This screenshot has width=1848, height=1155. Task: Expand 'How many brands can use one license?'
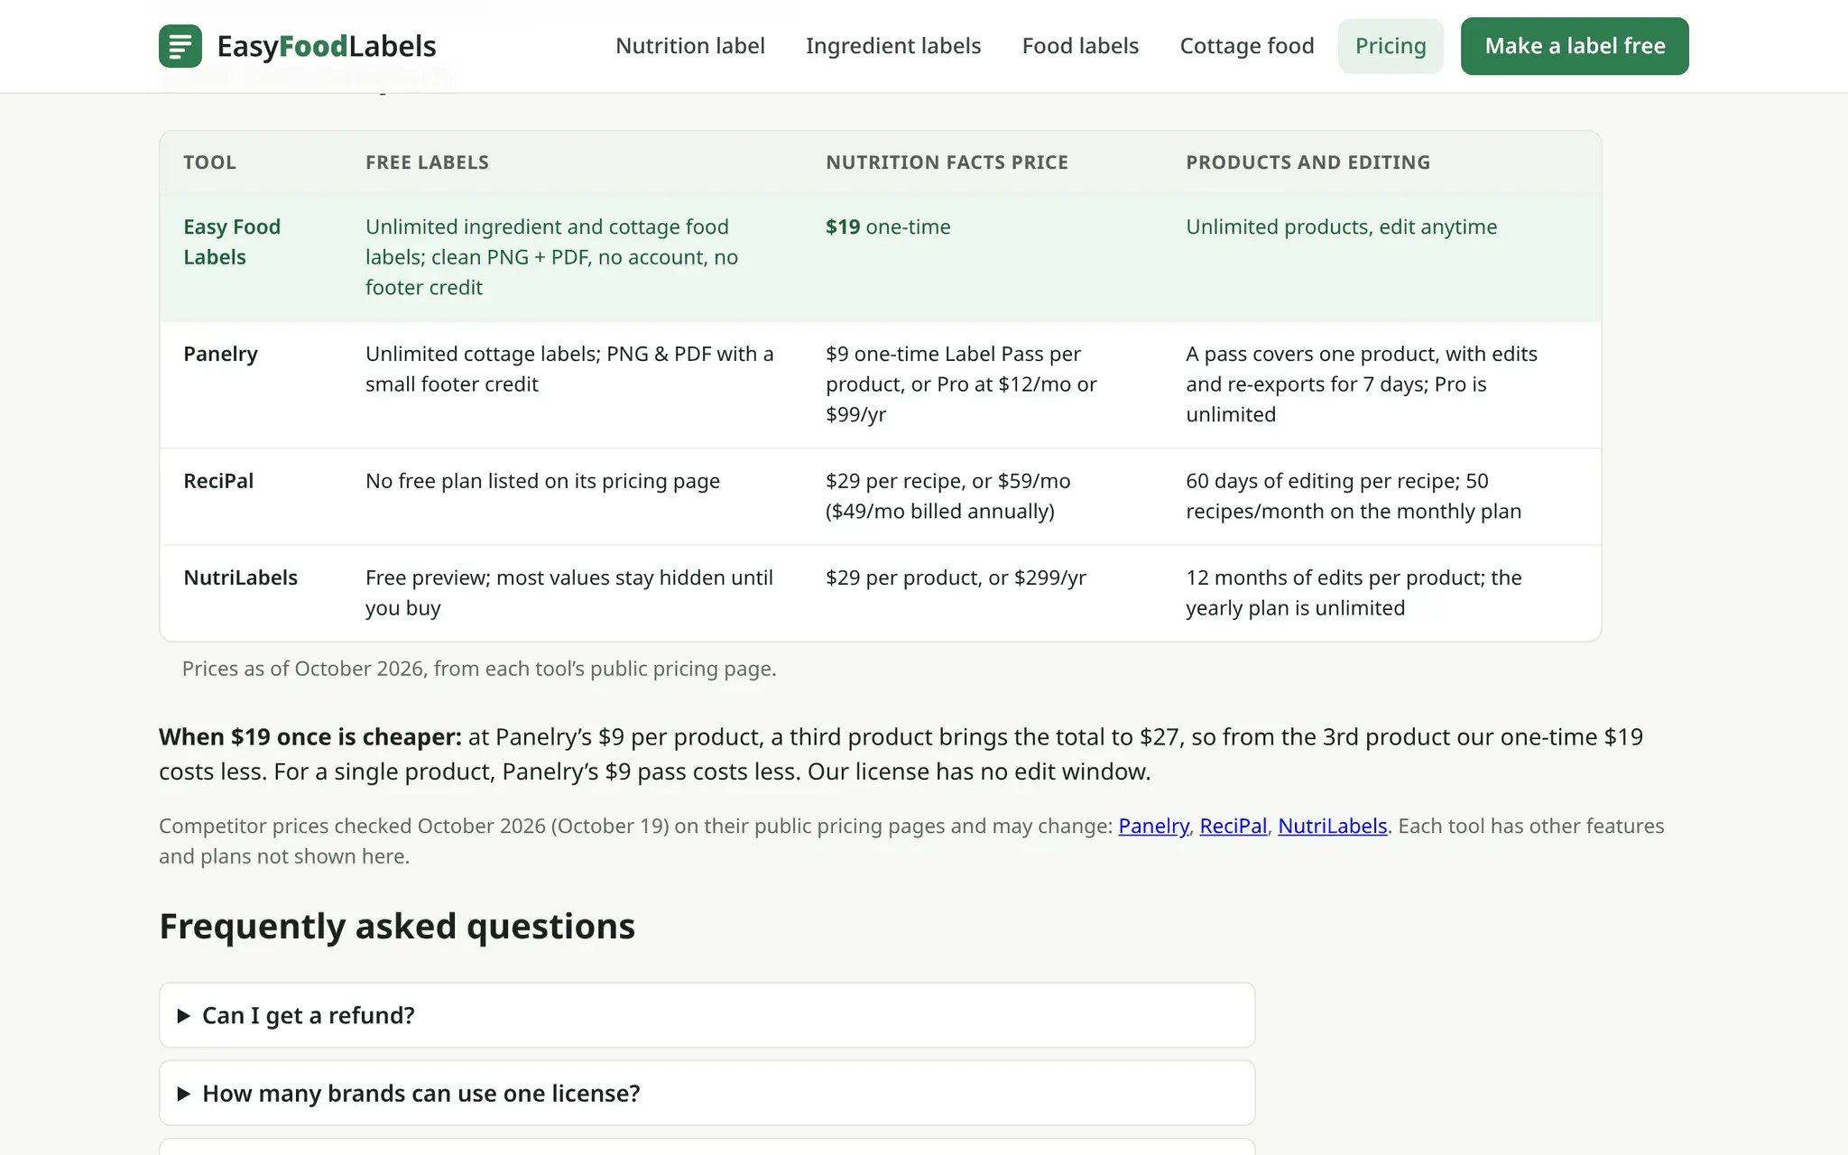(707, 1093)
